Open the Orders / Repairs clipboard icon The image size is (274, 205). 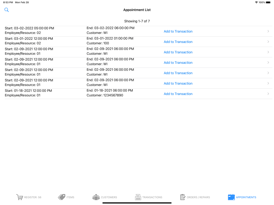(x=183, y=197)
